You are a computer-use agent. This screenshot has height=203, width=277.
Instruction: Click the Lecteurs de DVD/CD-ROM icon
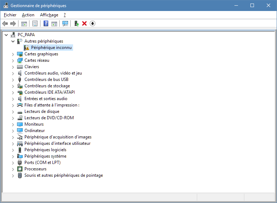pyautogui.click(x=20, y=118)
